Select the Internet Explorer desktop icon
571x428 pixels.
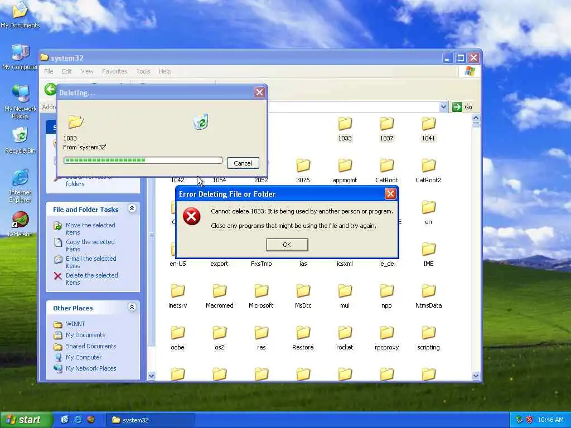20,186
